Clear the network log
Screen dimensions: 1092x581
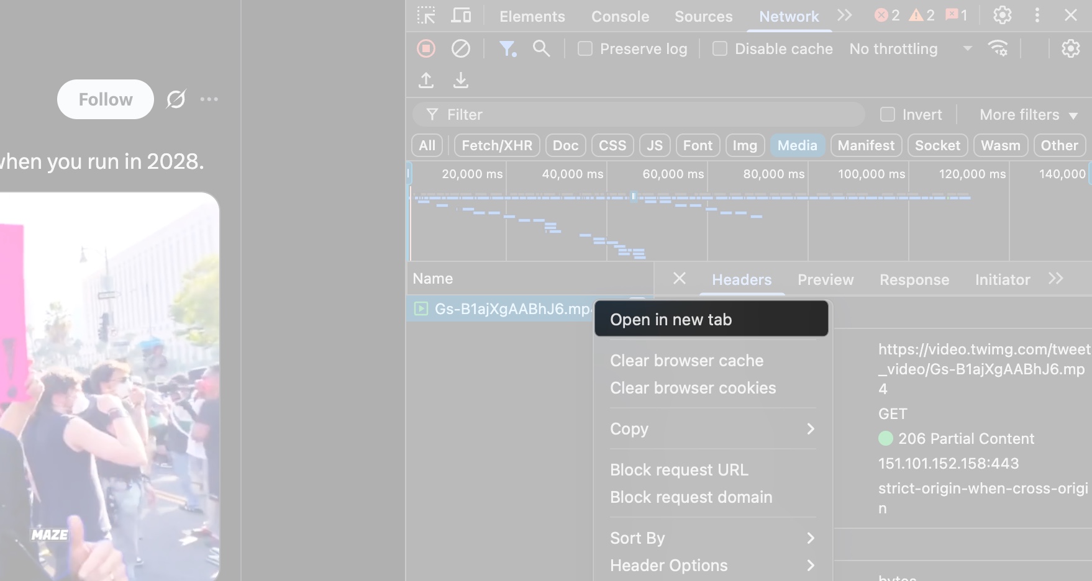tap(461, 48)
